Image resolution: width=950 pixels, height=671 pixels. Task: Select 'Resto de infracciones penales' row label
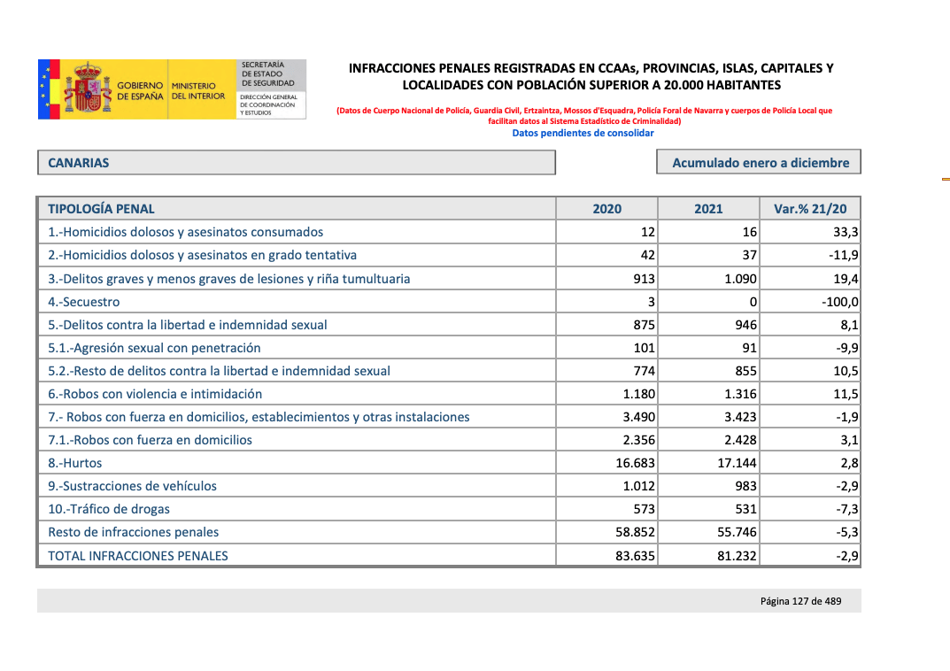click(x=134, y=532)
